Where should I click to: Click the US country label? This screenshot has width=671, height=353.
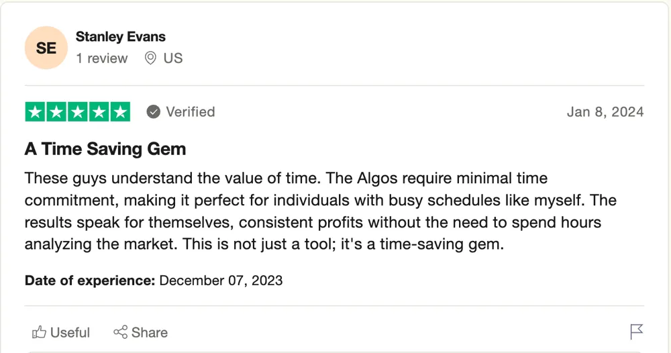click(173, 58)
